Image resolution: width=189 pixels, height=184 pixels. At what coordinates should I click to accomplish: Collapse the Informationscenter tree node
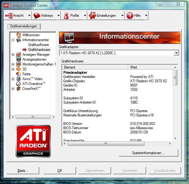point(13,40)
